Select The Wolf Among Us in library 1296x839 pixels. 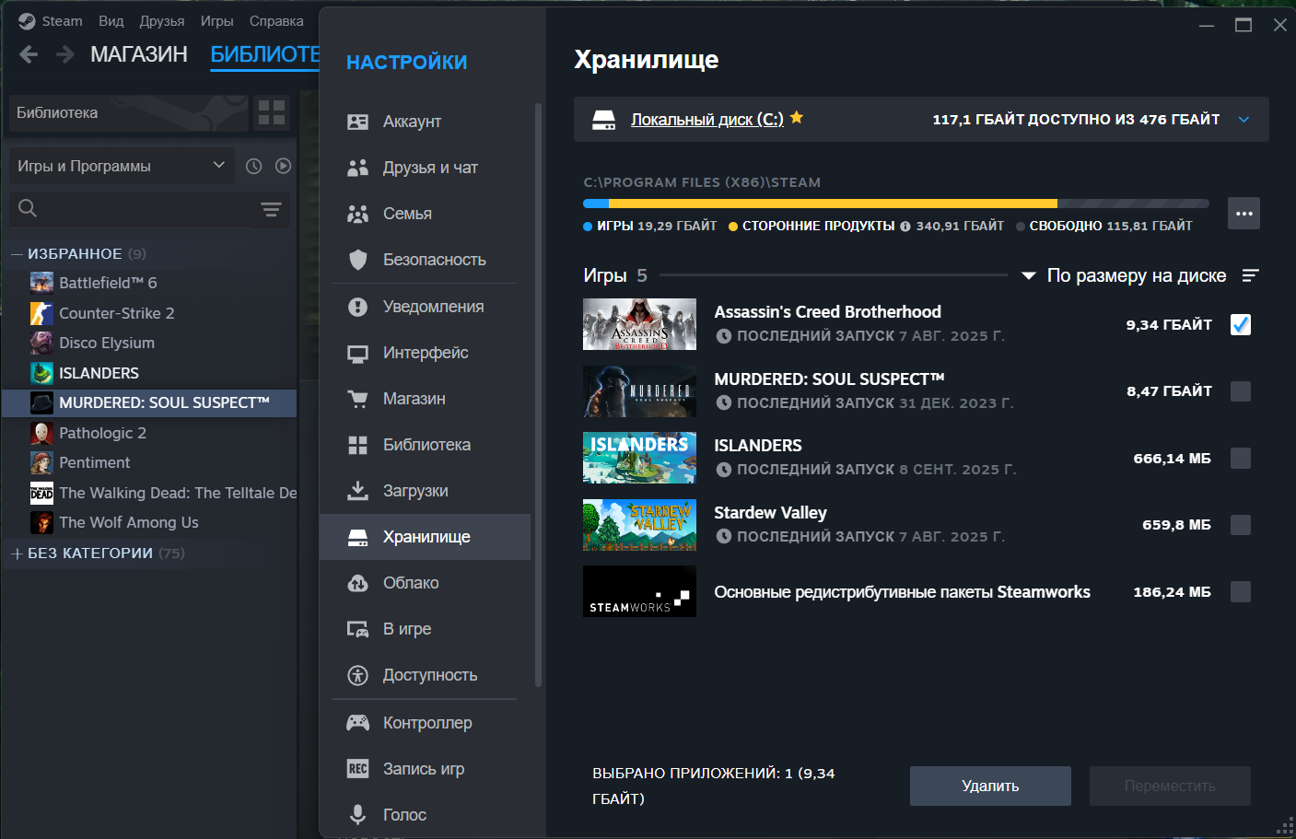coord(149,522)
